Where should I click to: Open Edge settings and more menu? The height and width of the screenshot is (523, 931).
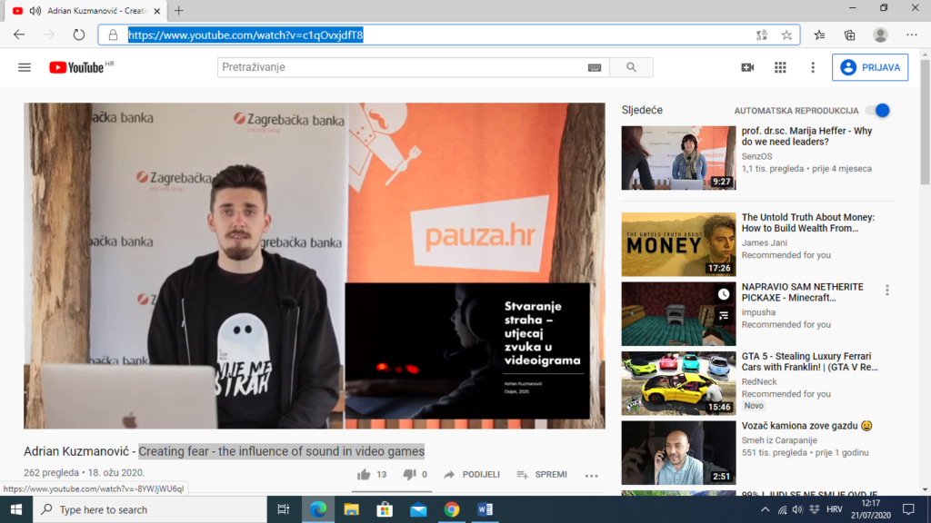click(x=912, y=35)
